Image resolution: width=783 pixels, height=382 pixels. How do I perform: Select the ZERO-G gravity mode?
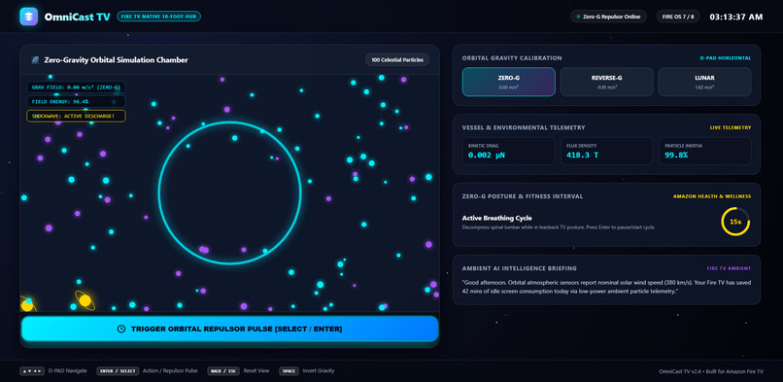pyautogui.click(x=508, y=82)
